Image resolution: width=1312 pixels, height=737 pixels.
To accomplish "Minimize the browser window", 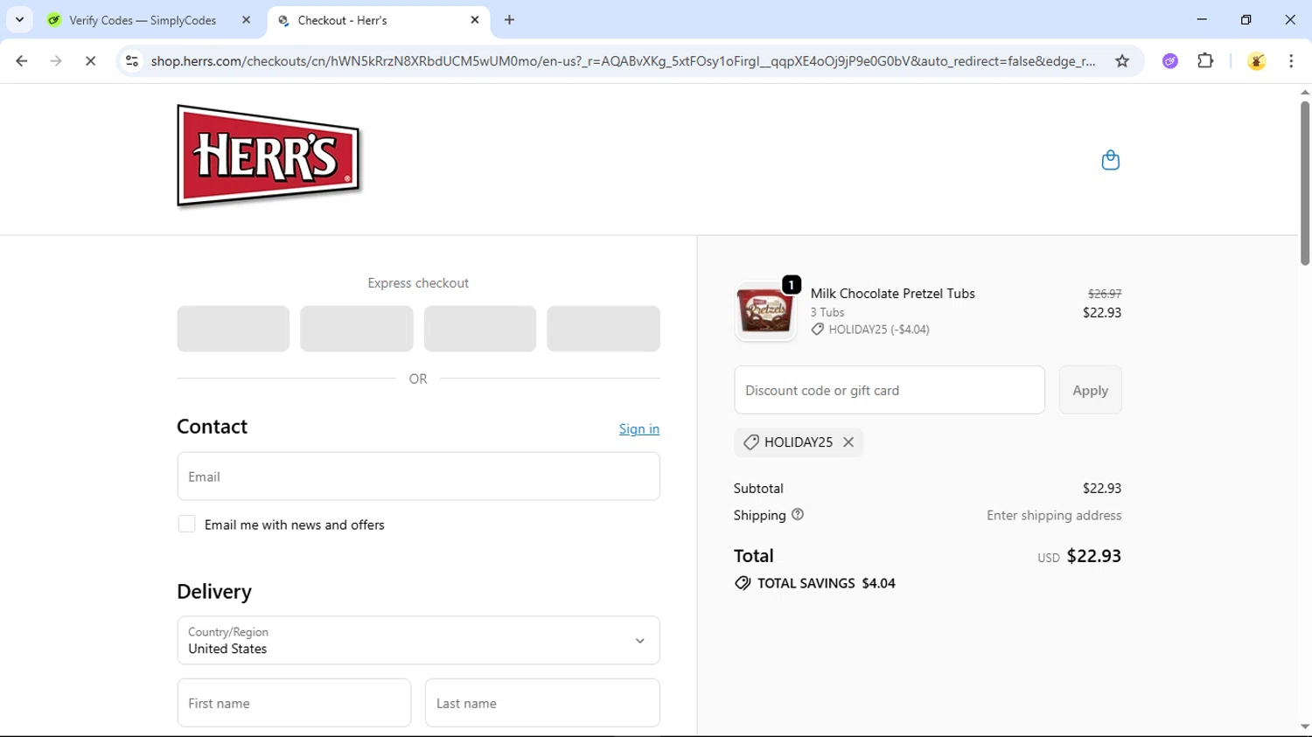I will pyautogui.click(x=1202, y=19).
